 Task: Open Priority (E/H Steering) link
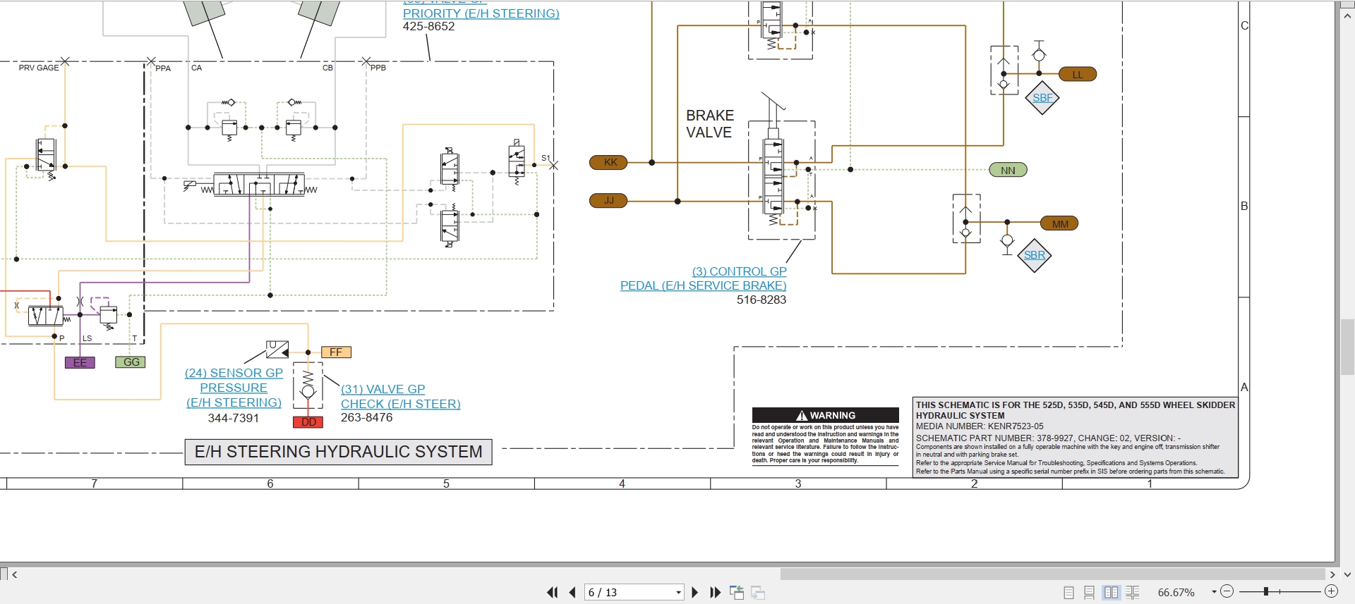point(481,13)
